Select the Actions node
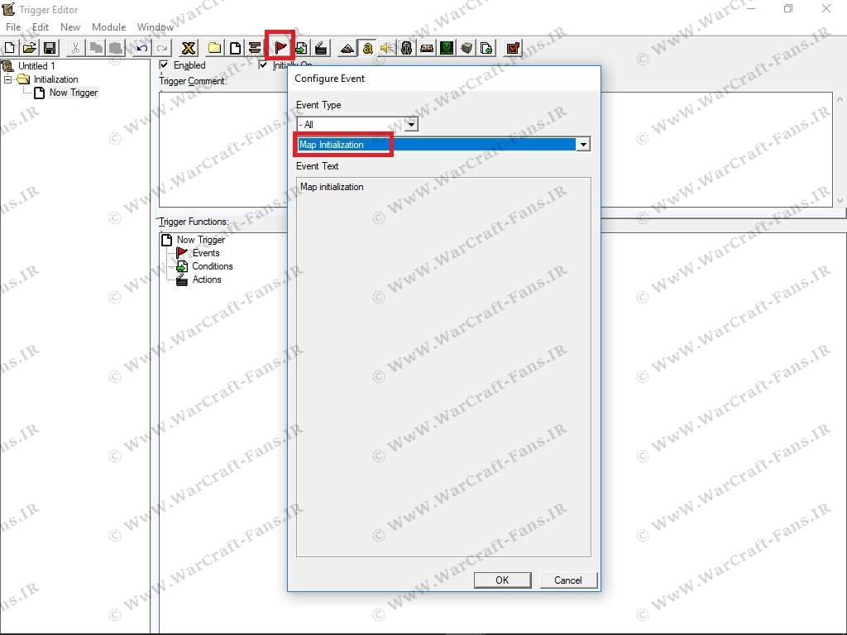Image resolution: width=847 pixels, height=635 pixels. pos(207,279)
